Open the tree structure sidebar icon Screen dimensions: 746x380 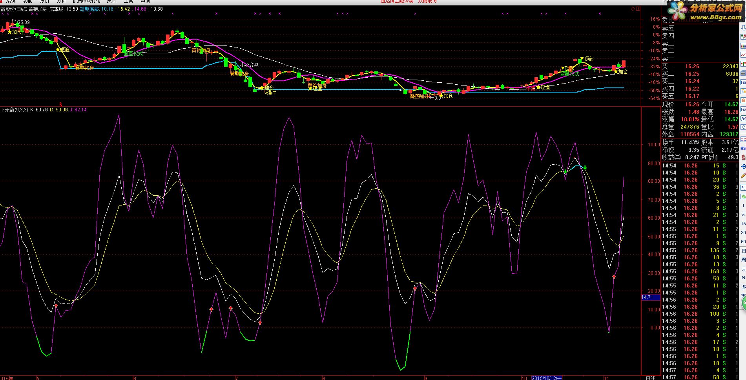(743, 91)
